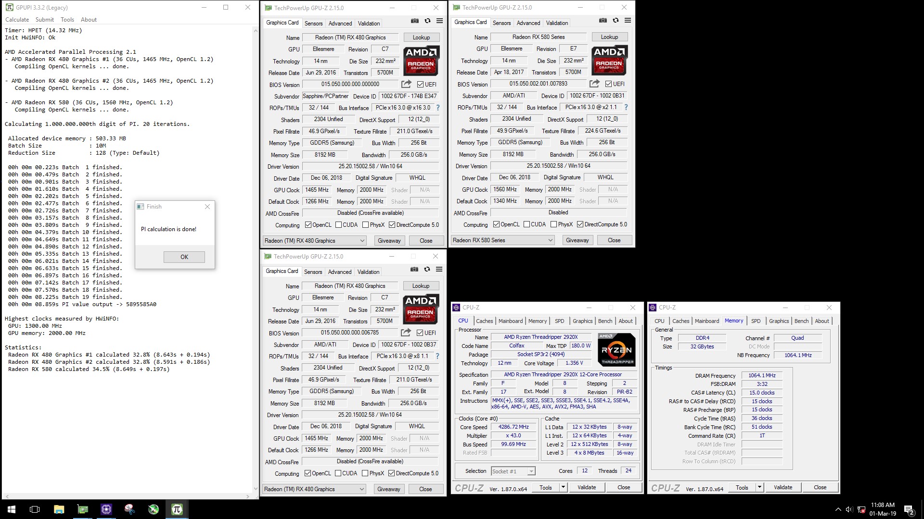
Task: Open Task View on taskbar
Action: tap(35, 509)
